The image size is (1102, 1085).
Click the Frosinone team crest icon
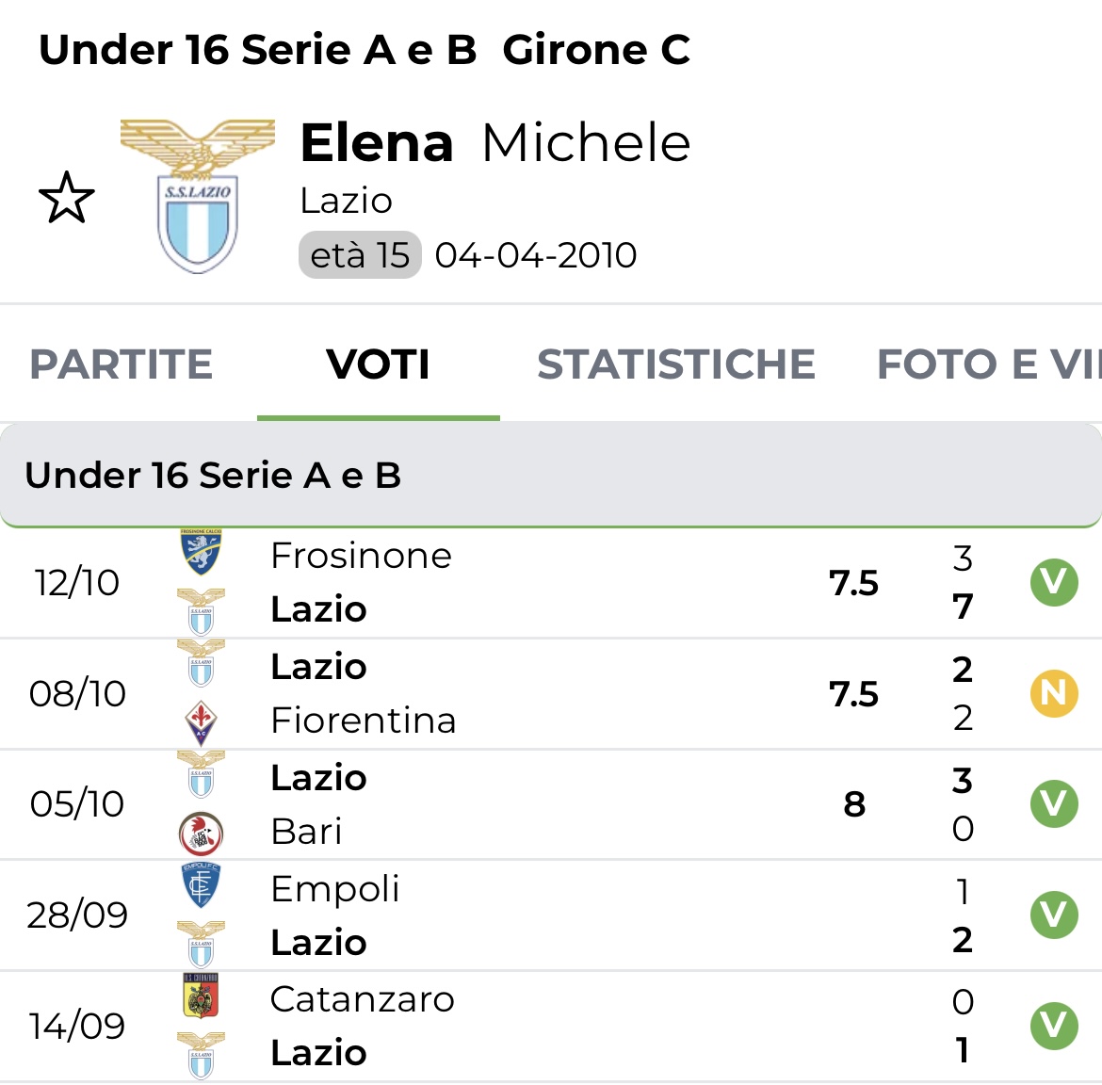click(x=201, y=553)
